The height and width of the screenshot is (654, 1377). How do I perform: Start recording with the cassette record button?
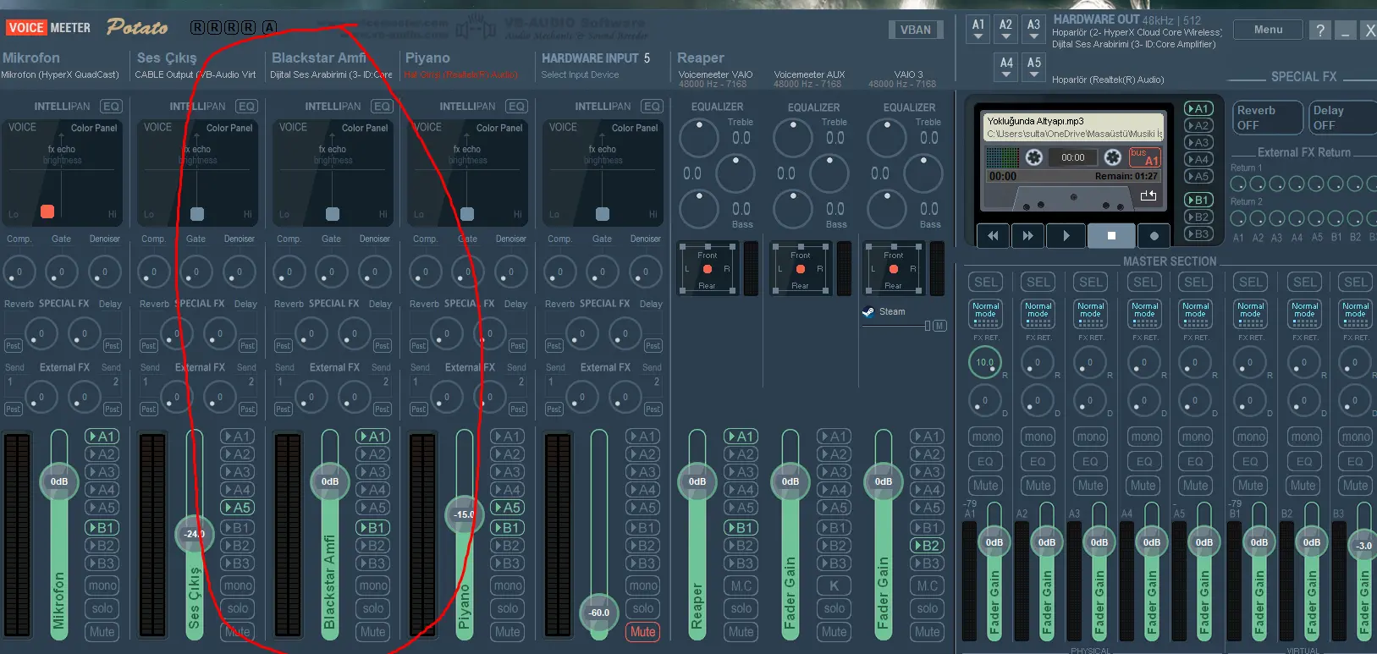(1154, 236)
